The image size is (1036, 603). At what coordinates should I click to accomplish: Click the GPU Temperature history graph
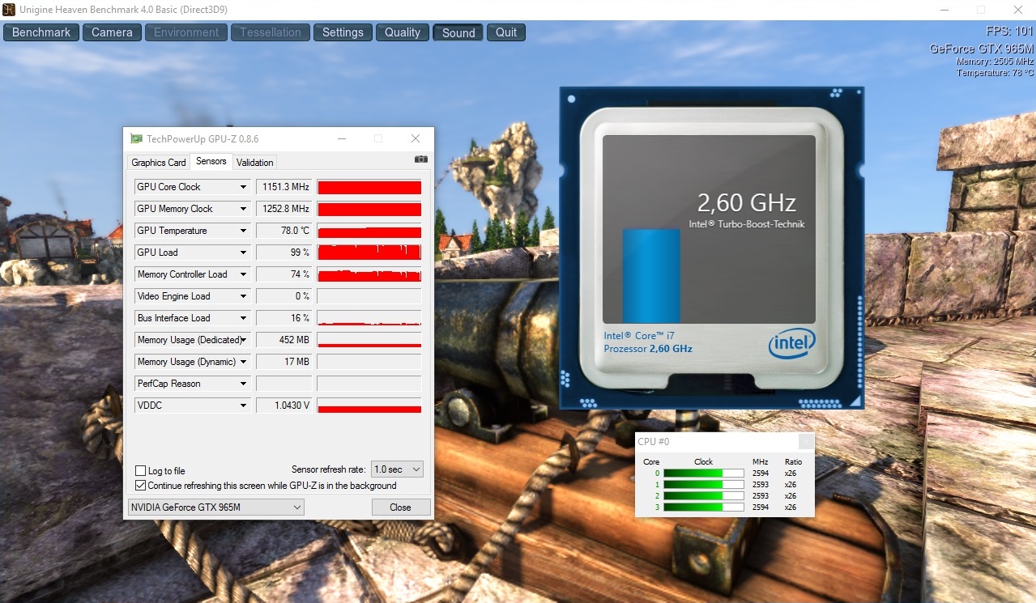coord(369,231)
